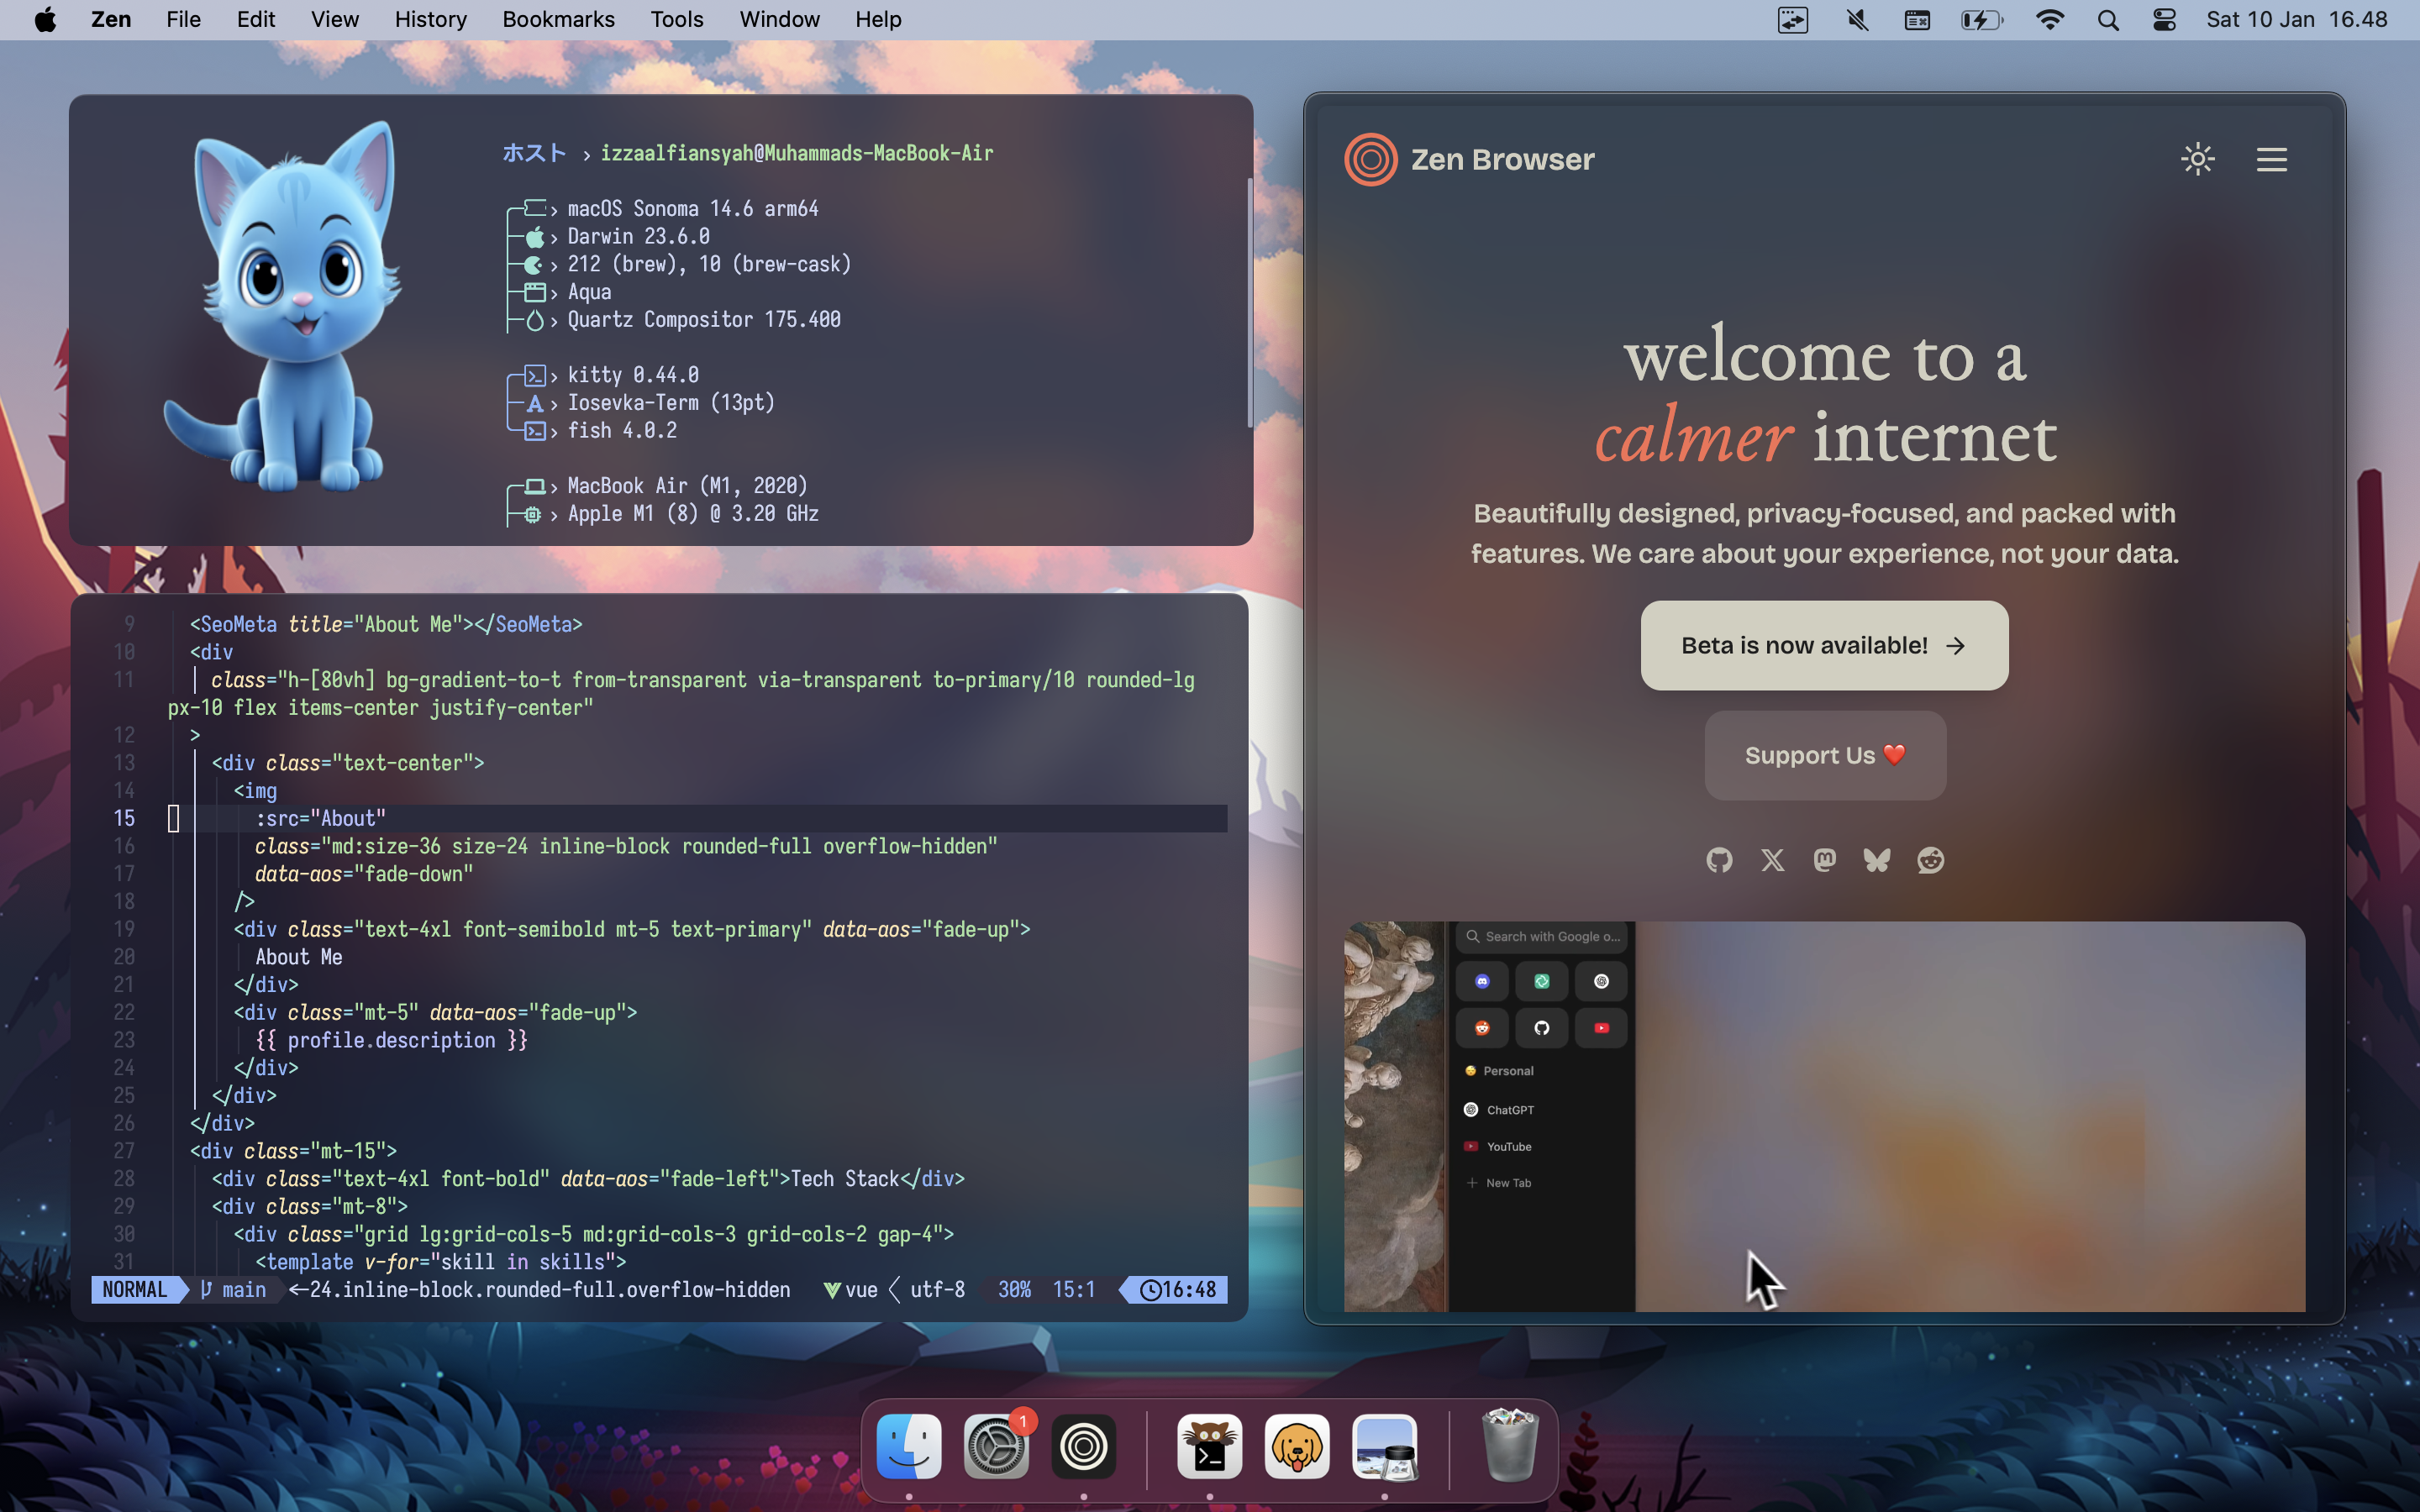This screenshot has width=2420, height=1512.
Task: Open the Wi-Fi menu bar dropdown
Action: click(2049, 20)
